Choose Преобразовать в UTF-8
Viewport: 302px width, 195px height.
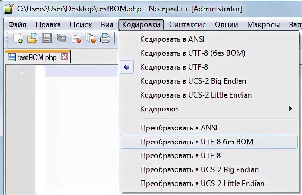point(209,156)
